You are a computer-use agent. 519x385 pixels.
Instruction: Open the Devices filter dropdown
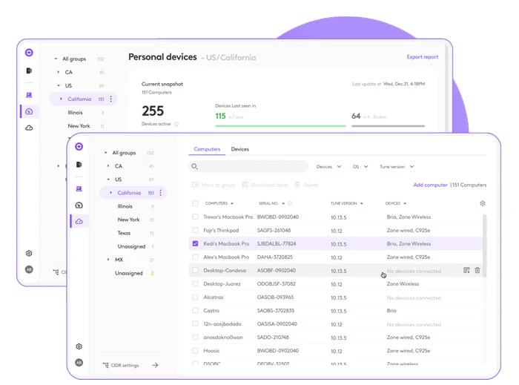point(328,167)
